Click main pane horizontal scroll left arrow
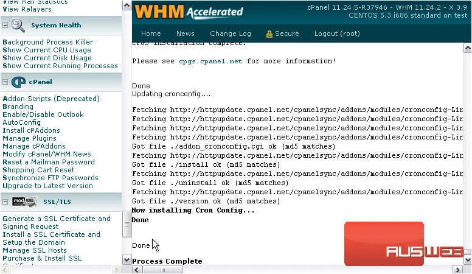The height and width of the screenshot is (274, 472). [137, 270]
